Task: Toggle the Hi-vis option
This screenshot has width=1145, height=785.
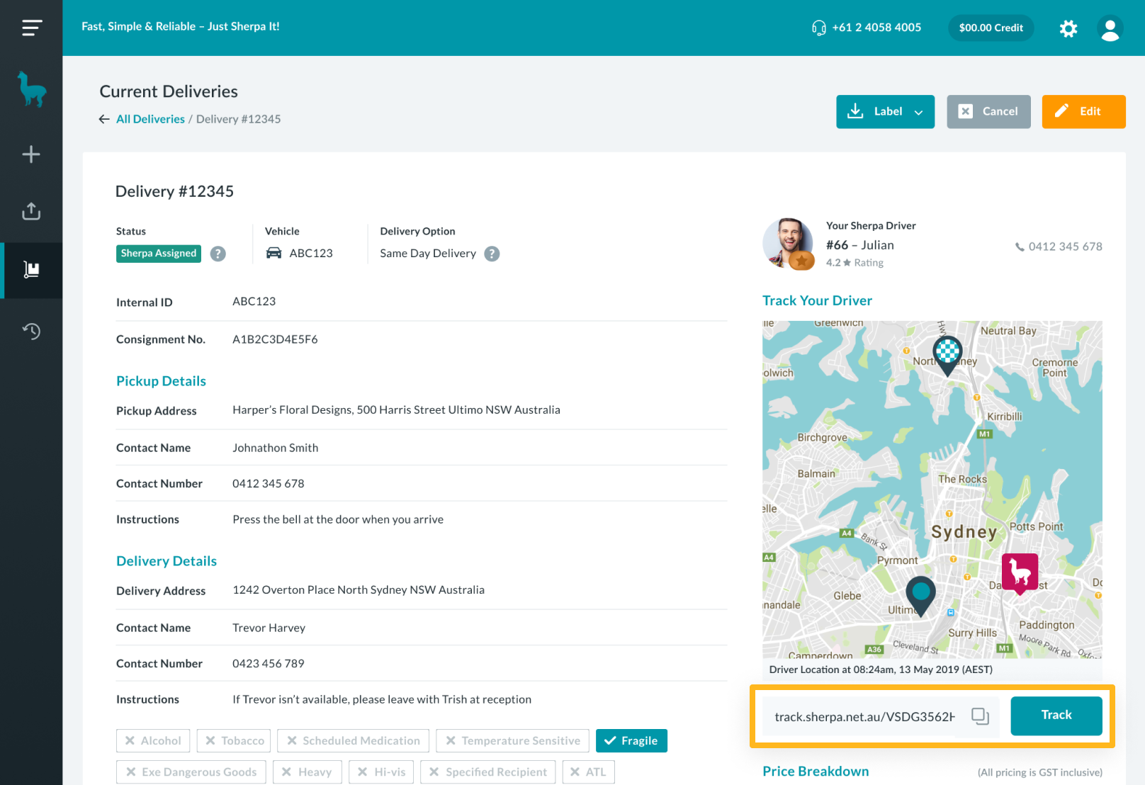Action: 381,772
